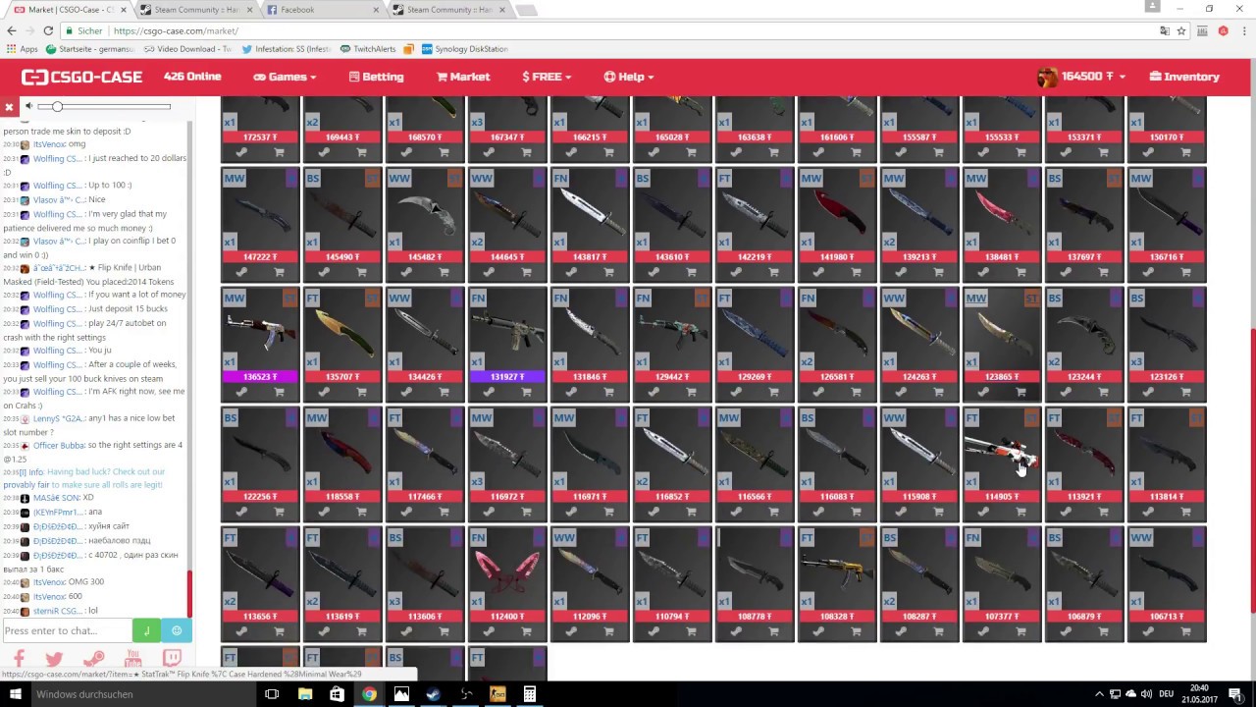Select the 145482 karambit knife image

[425, 212]
